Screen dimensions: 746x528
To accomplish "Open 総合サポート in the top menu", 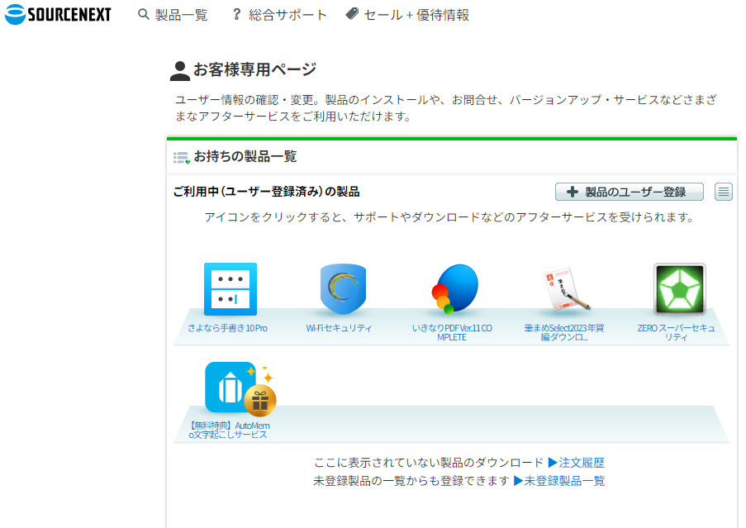I will 279,15.
